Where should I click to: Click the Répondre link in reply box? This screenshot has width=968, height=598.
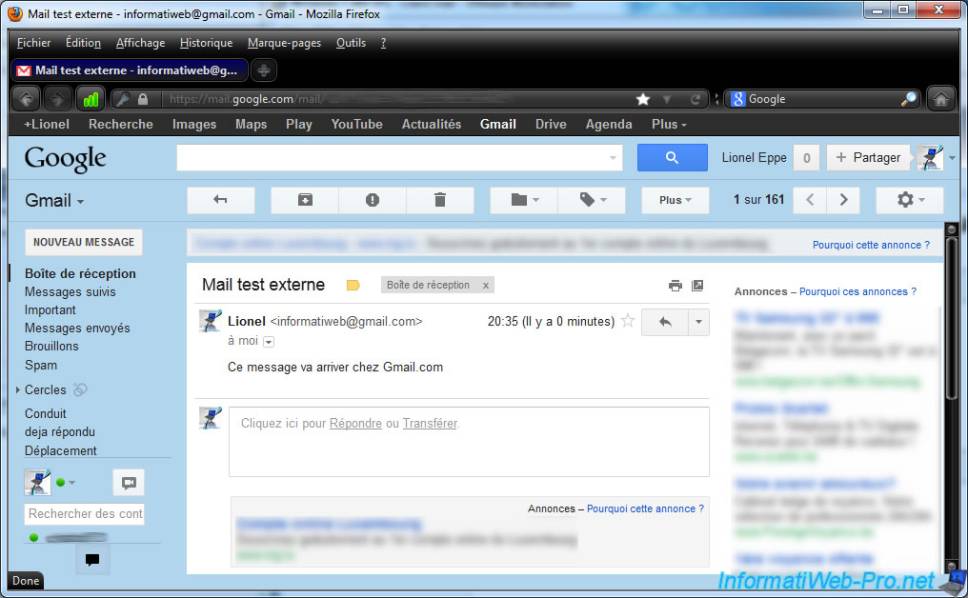(355, 424)
